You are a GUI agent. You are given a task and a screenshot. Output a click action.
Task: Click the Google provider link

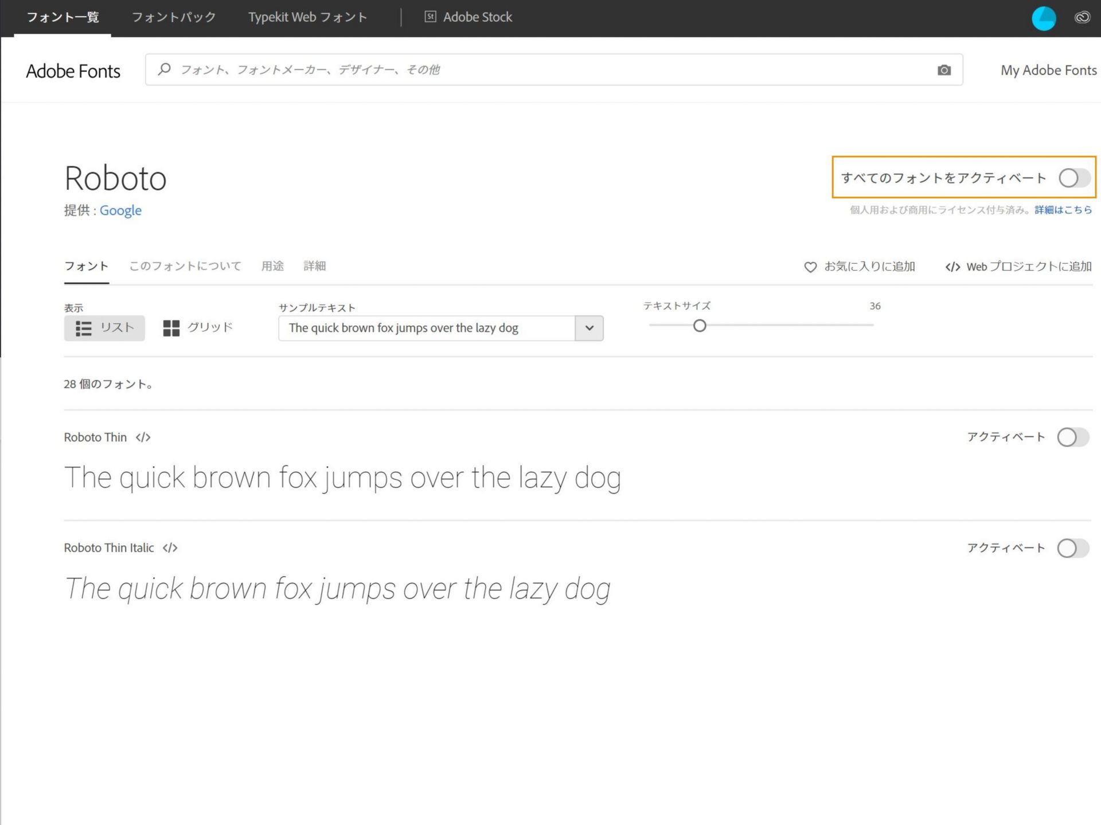point(120,210)
